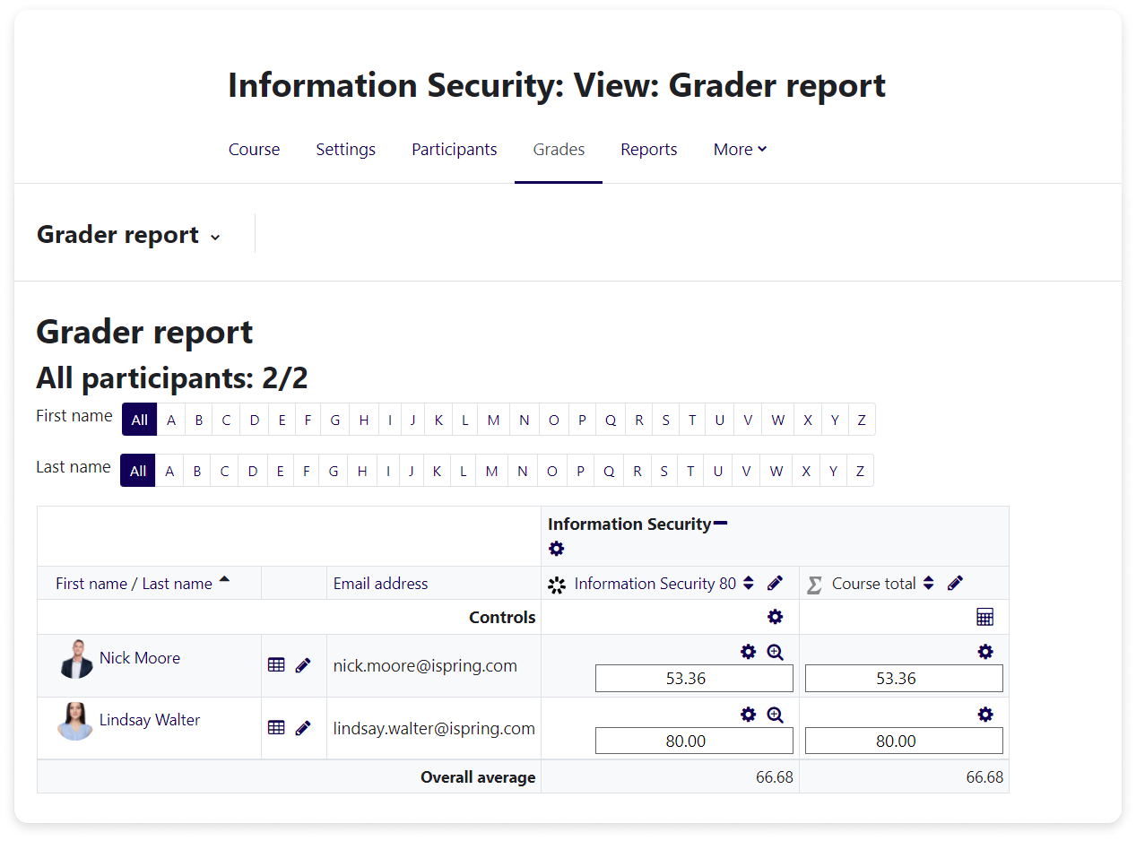Screen dimensions: 1136x841
Task: Open the Grader report dropdown selector
Action: click(x=128, y=235)
